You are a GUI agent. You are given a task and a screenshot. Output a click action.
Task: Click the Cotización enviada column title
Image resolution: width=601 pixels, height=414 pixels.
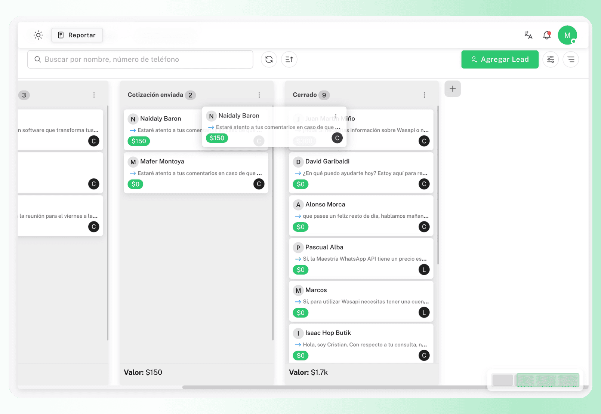click(x=155, y=95)
